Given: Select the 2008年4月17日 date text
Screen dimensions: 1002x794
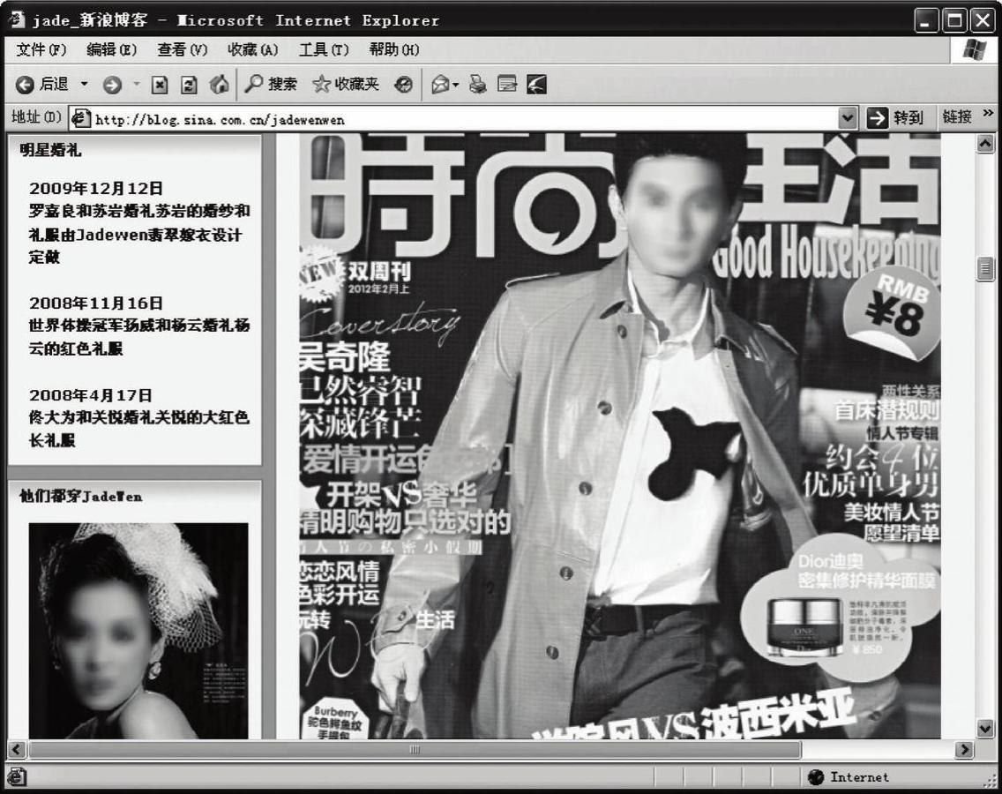Looking at the screenshot, I should (x=91, y=395).
